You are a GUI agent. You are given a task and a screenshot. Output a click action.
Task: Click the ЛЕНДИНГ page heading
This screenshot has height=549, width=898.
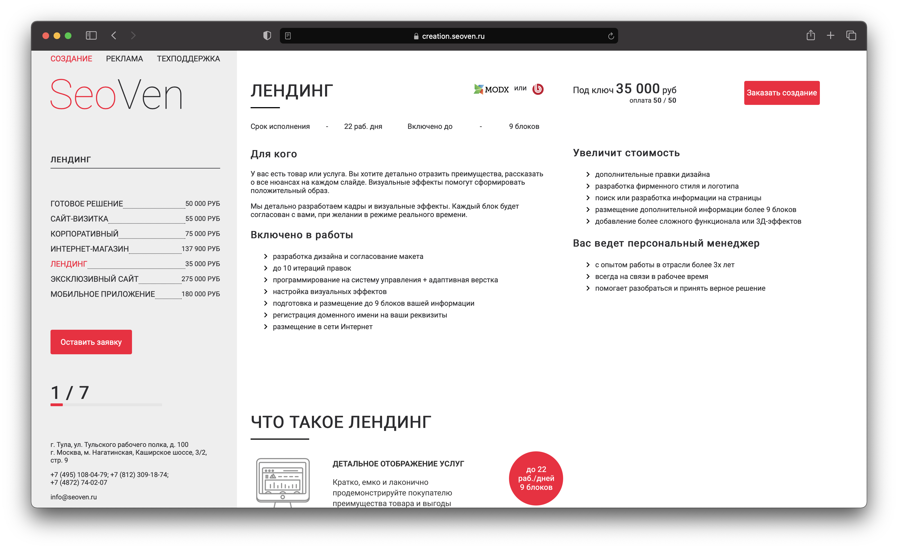point(292,90)
